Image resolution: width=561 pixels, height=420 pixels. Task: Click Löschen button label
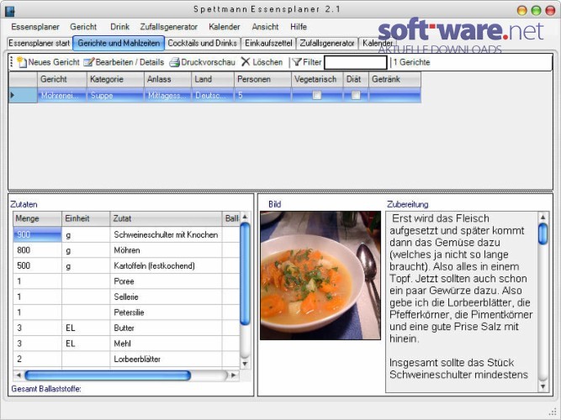267,62
